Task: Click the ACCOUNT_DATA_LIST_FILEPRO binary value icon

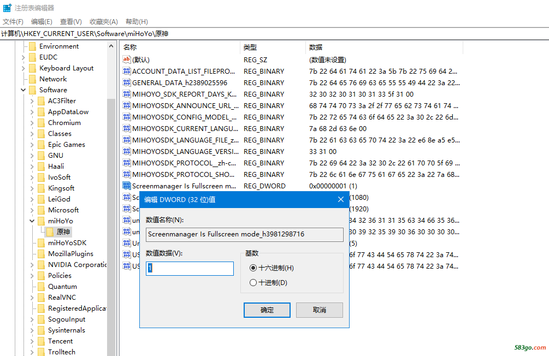Action: click(x=127, y=71)
